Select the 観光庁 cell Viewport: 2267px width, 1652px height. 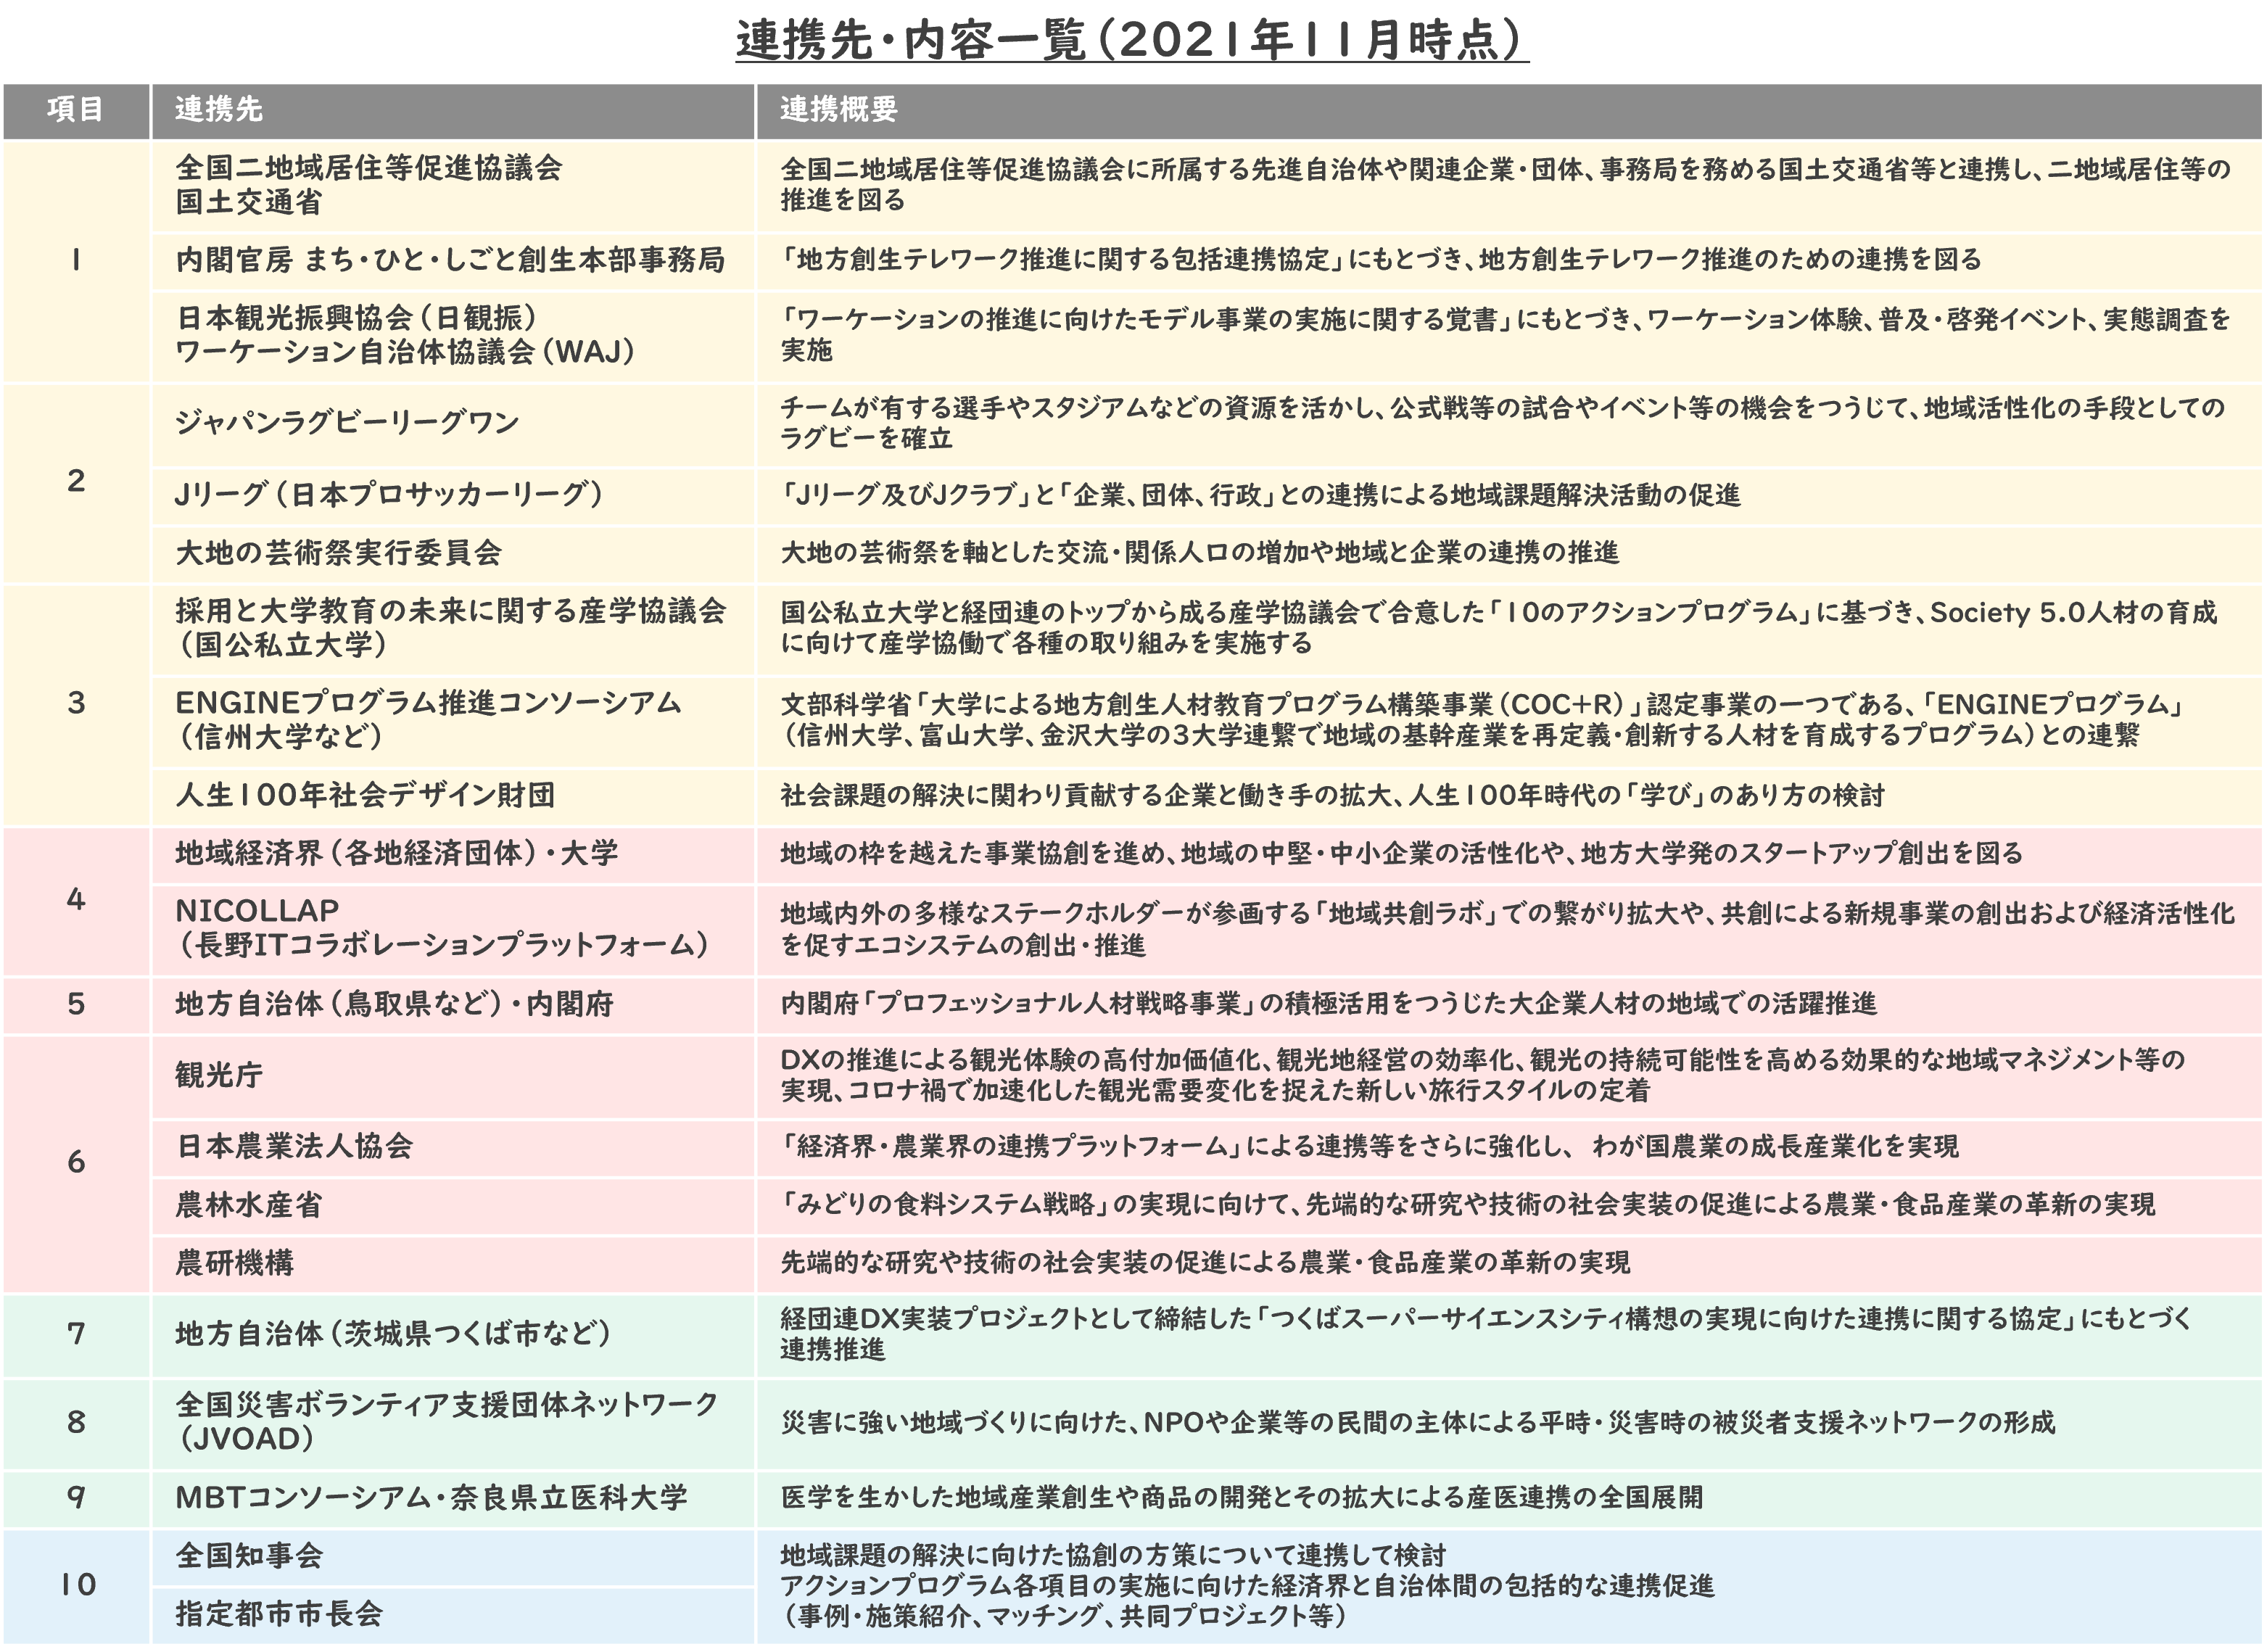pos(219,1075)
